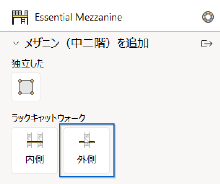The width and height of the screenshot is (220, 184).
Task: Click the Essential Mezzanine title text
Action: pos(78,17)
